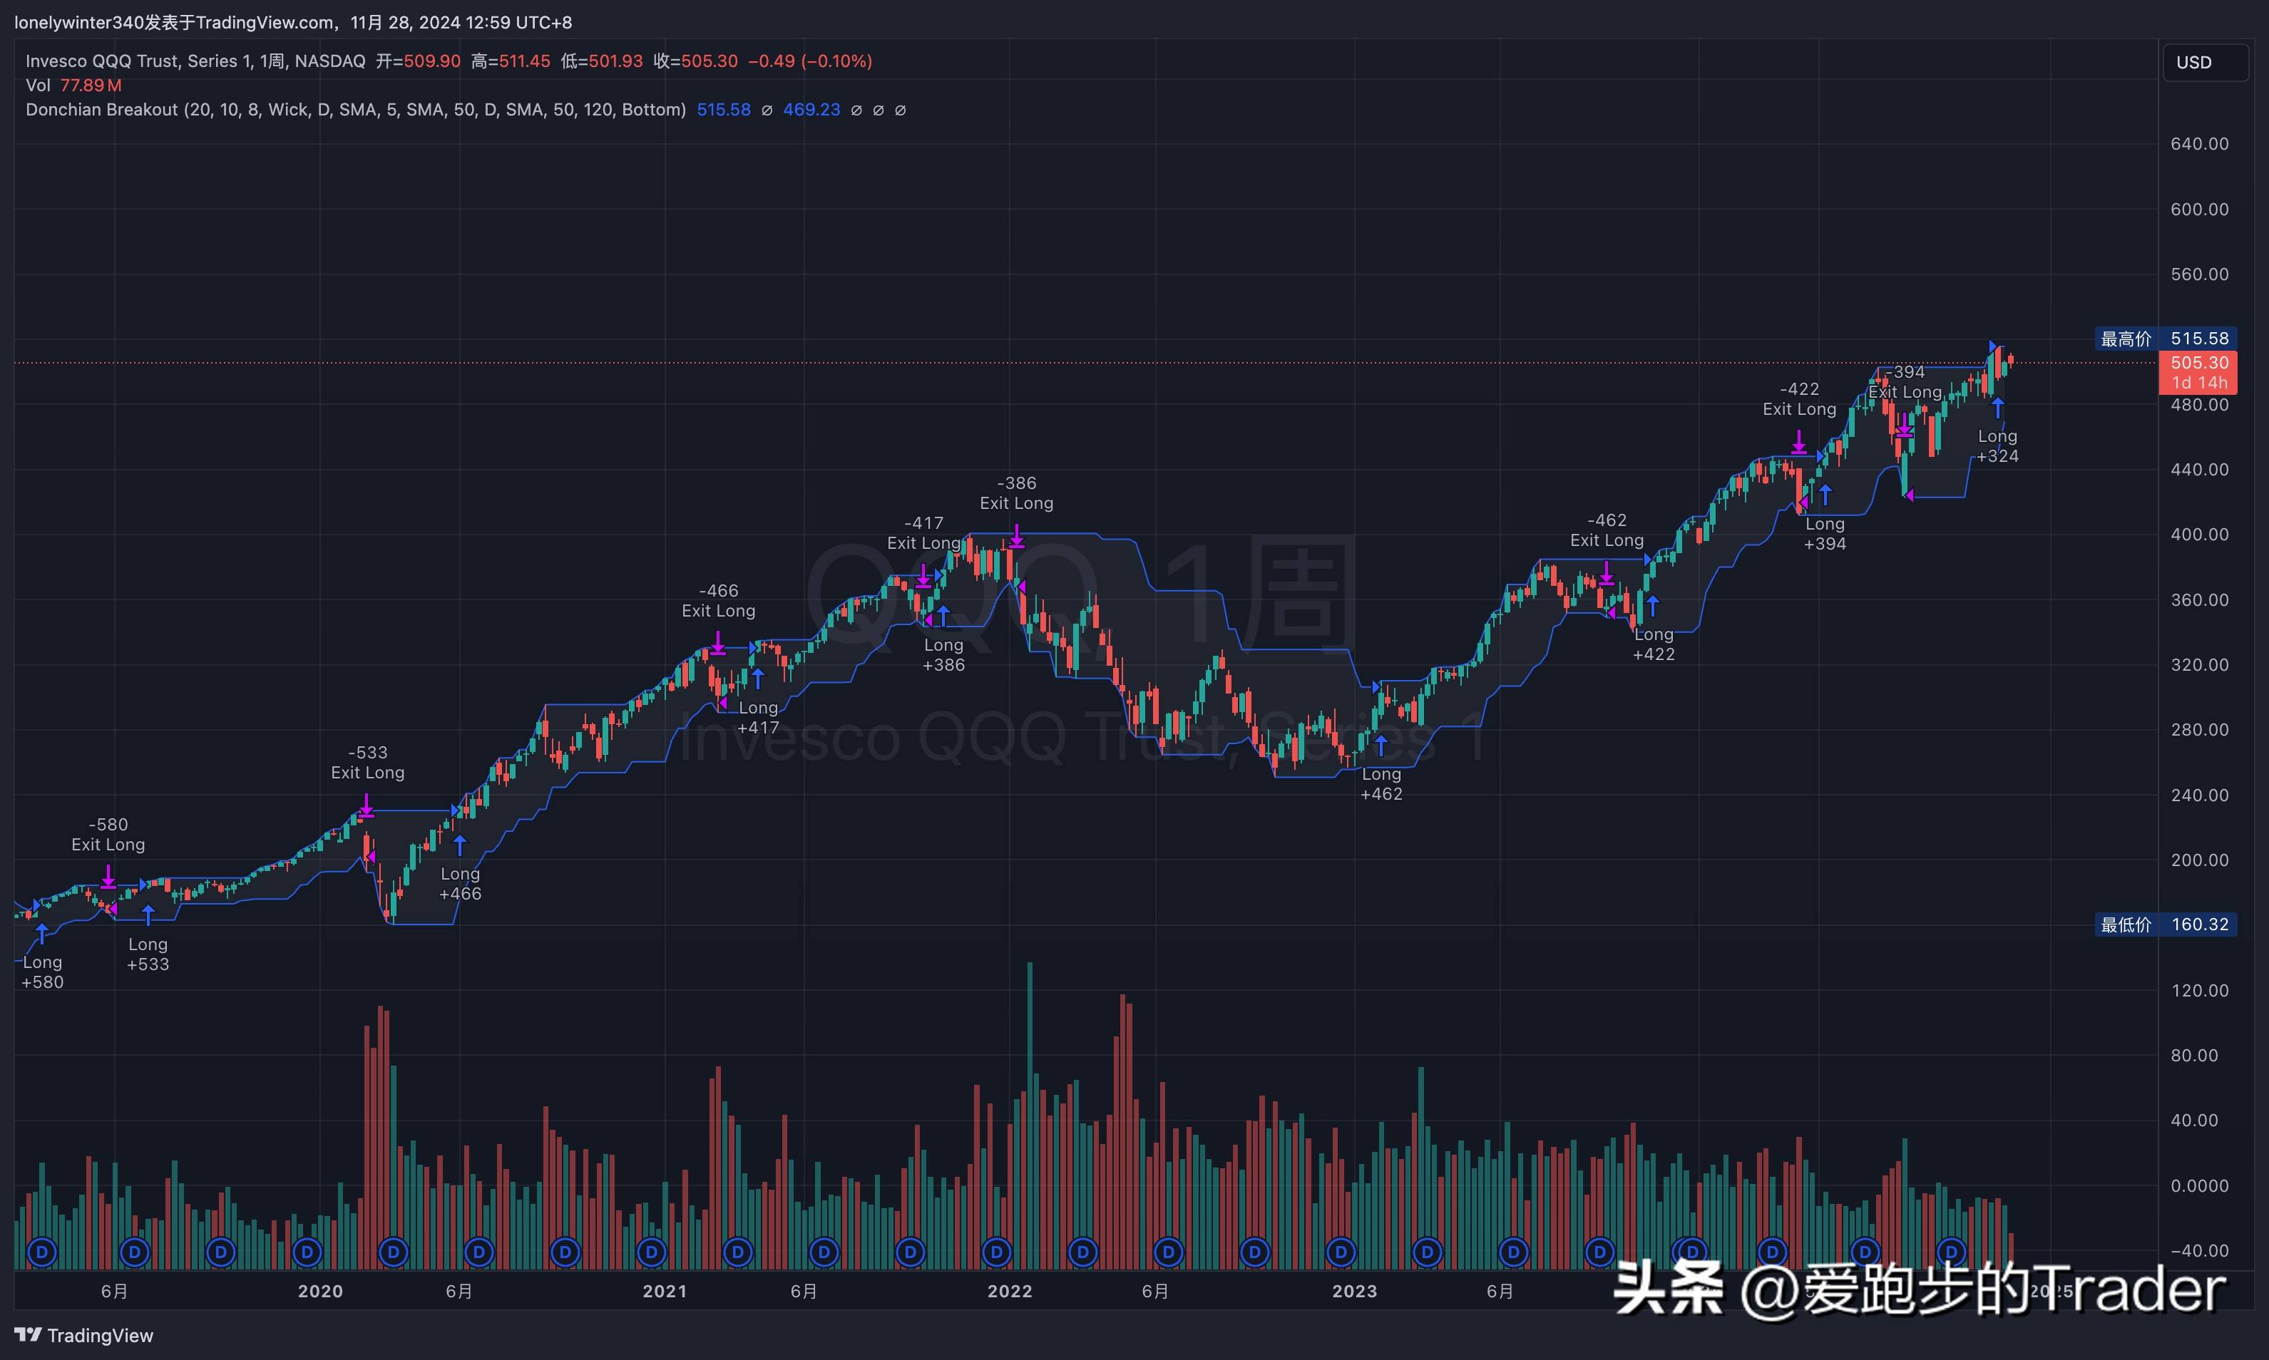This screenshot has width=2269, height=1360.
Task: Click the dividend marker nearest the 2020 label
Action: 307,1251
